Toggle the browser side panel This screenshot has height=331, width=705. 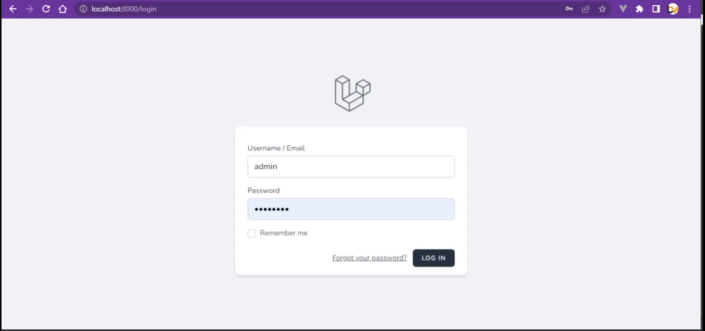656,9
